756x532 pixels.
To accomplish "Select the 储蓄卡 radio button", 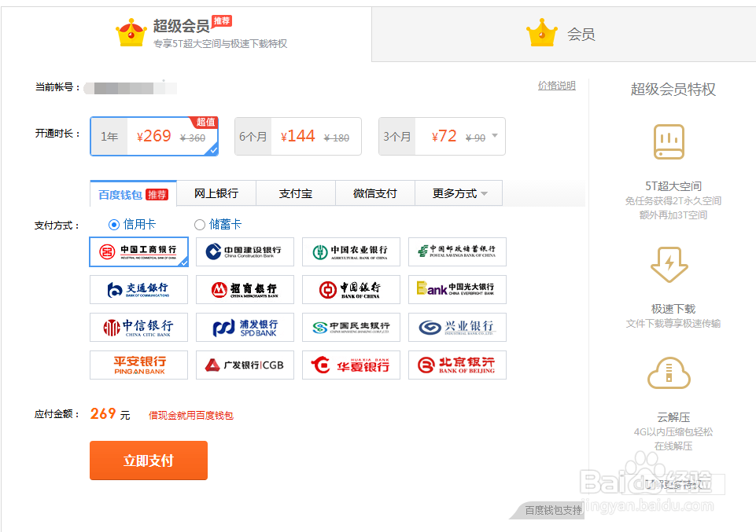I will pos(200,225).
